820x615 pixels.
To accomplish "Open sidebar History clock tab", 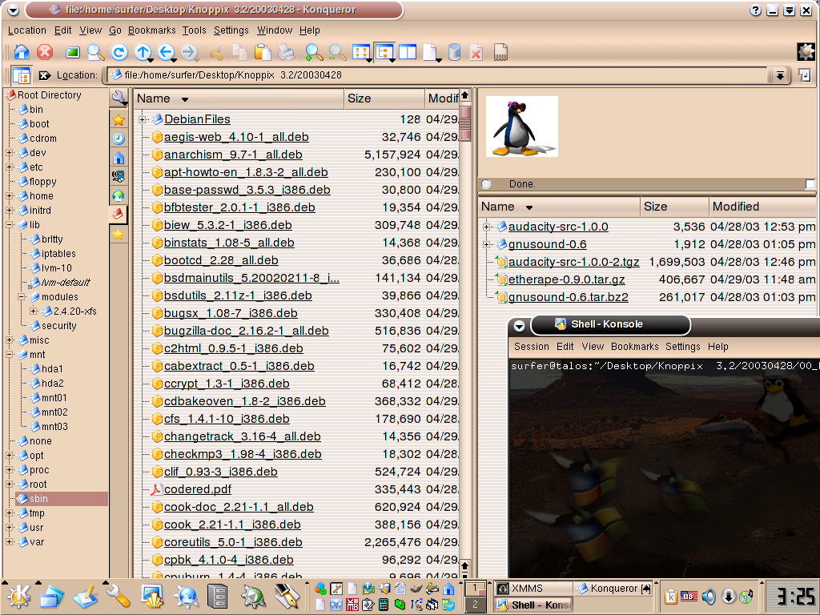I will click(119, 139).
